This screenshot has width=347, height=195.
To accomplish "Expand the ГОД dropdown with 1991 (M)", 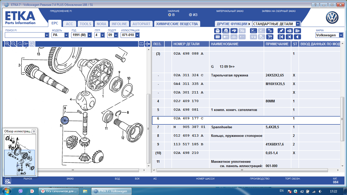I will point(89,35).
